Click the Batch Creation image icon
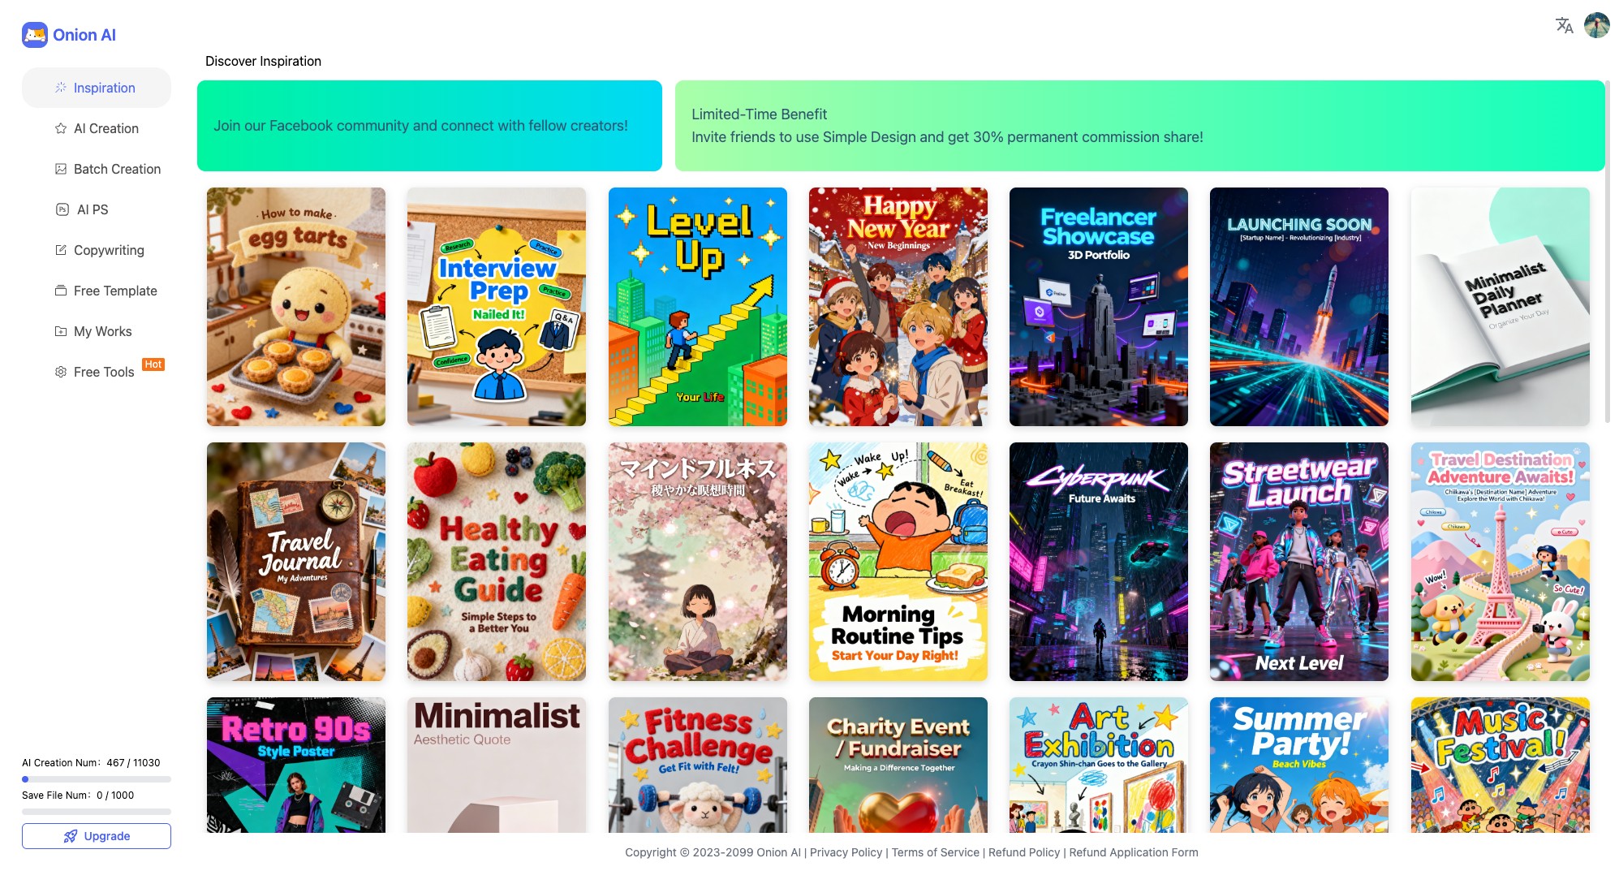The image size is (1619, 871). pyautogui.click(x=61, y=169)
